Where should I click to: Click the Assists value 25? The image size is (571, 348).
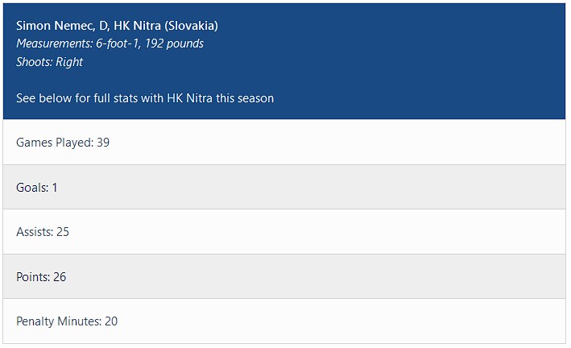click(63, 232)
